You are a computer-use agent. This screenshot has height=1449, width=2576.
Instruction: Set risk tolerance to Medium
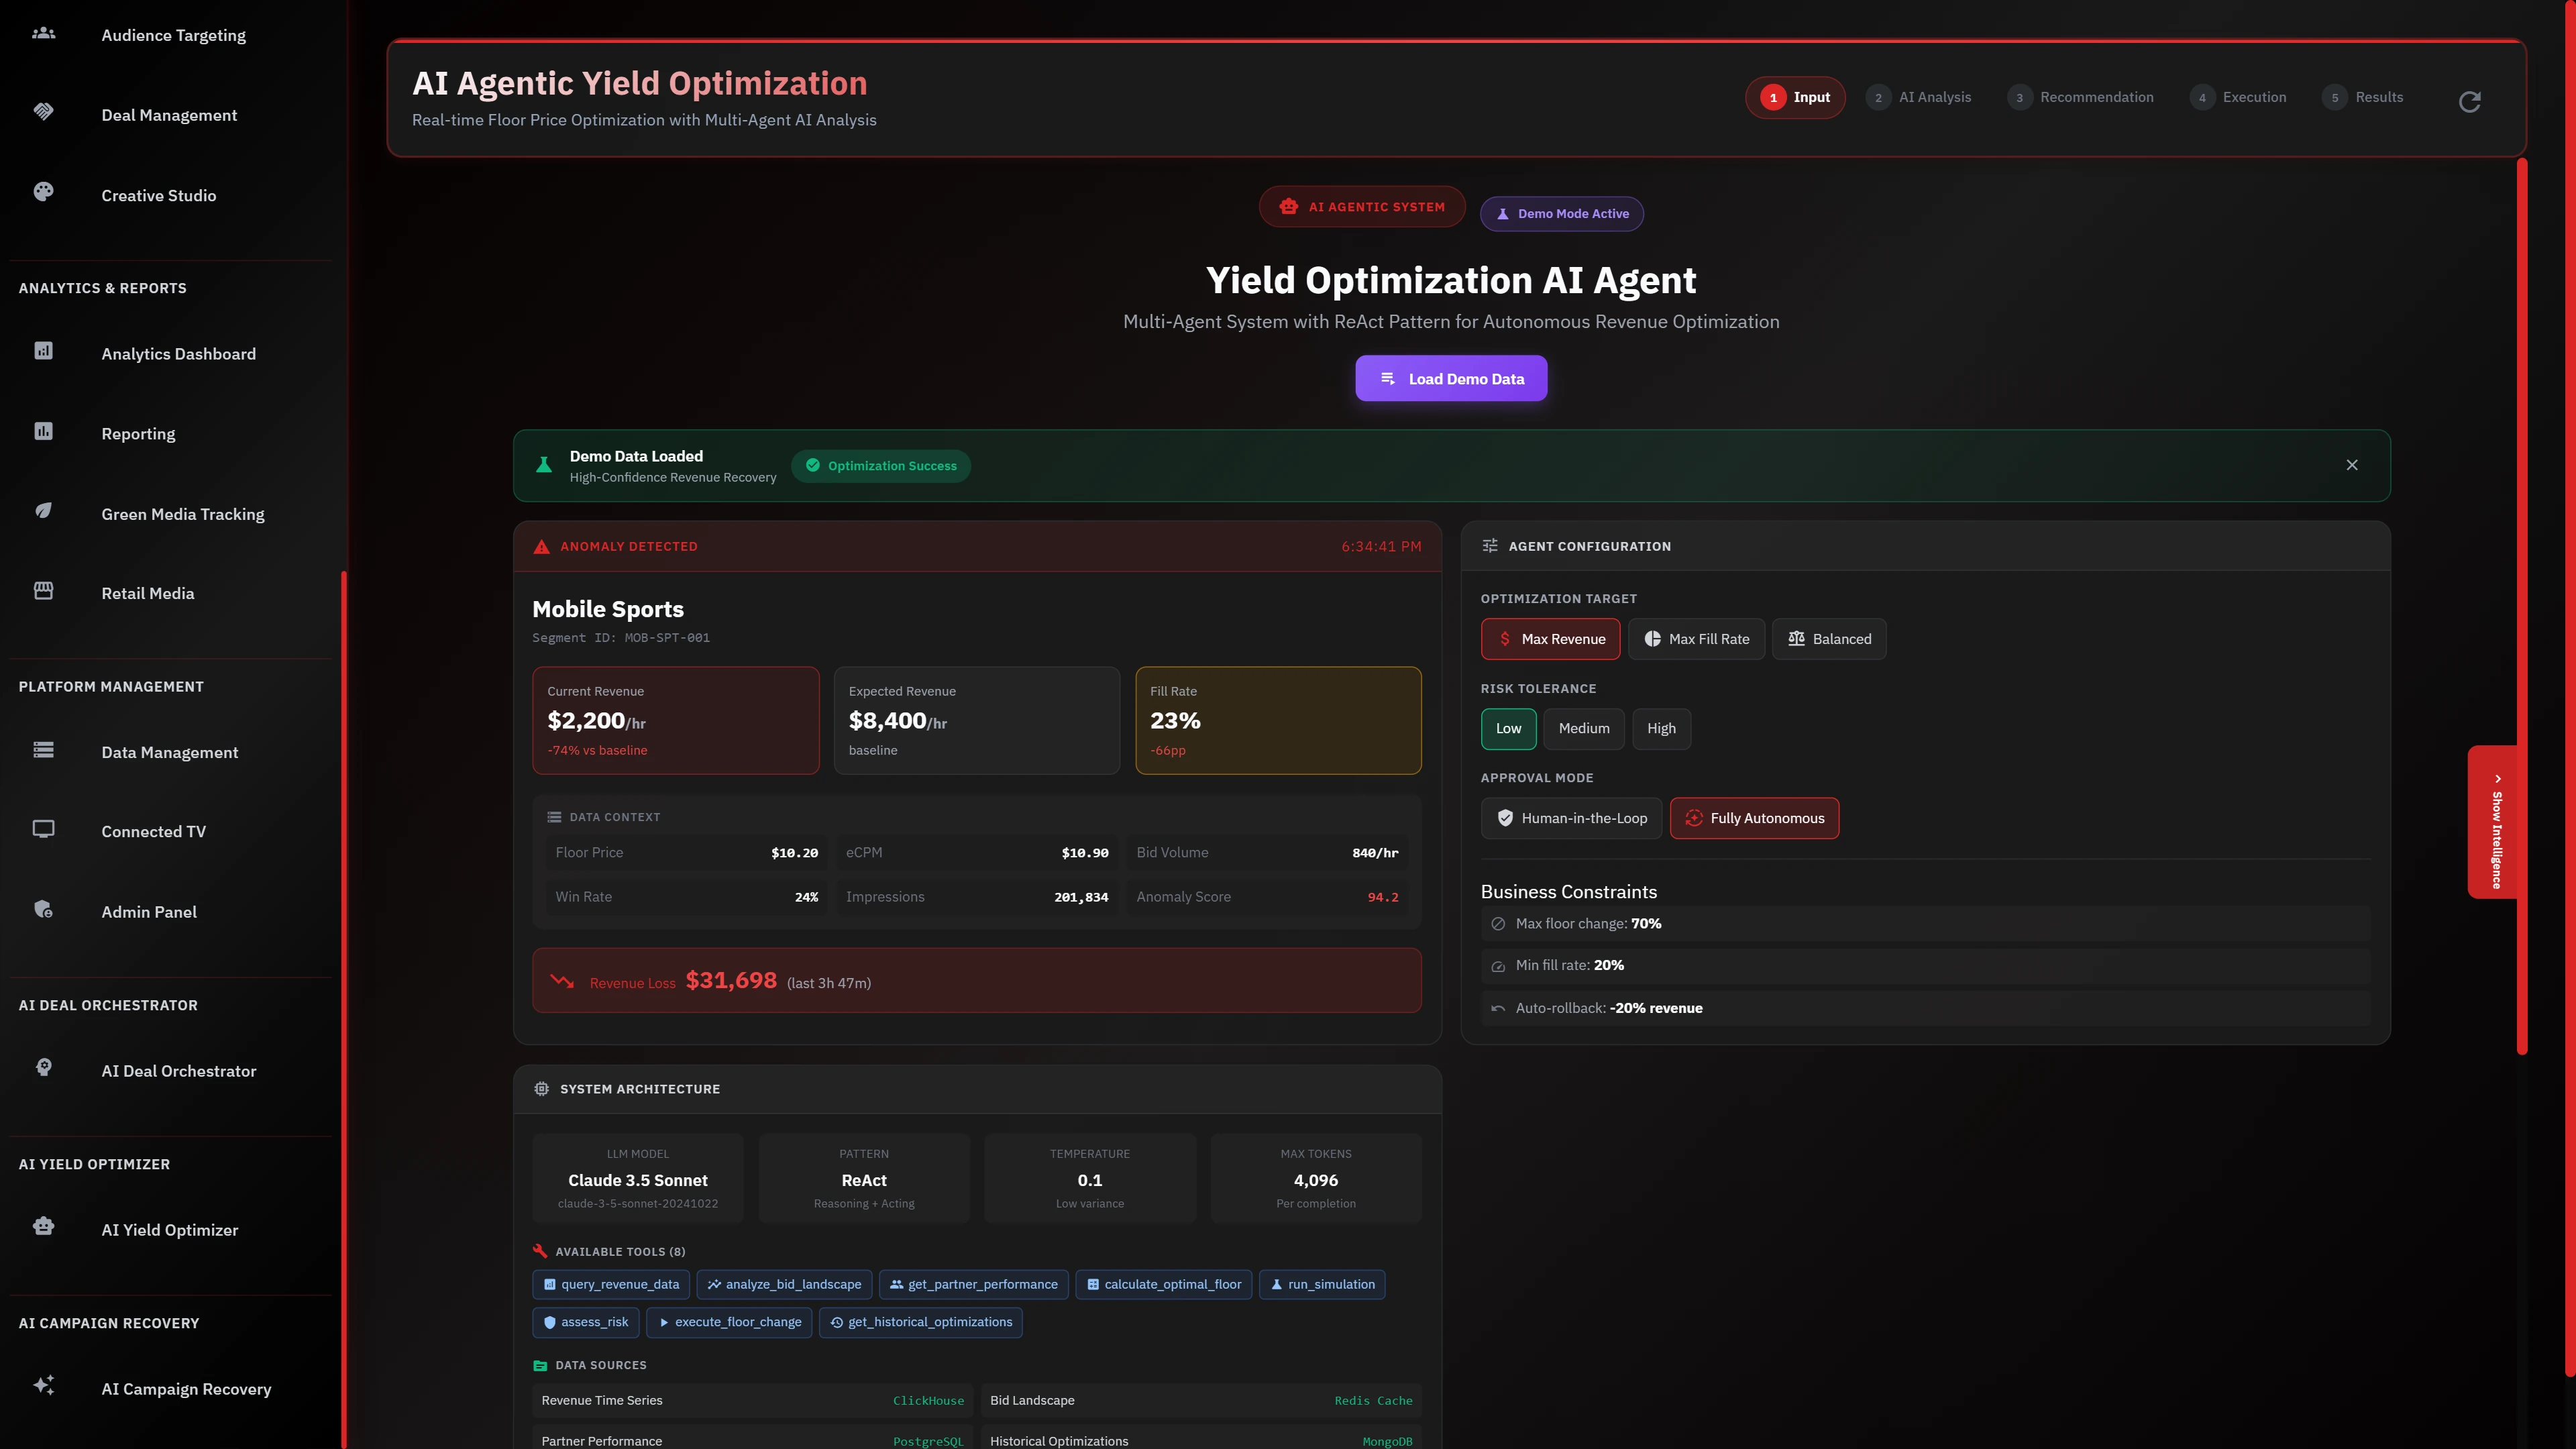click(x=1584, y=728)
